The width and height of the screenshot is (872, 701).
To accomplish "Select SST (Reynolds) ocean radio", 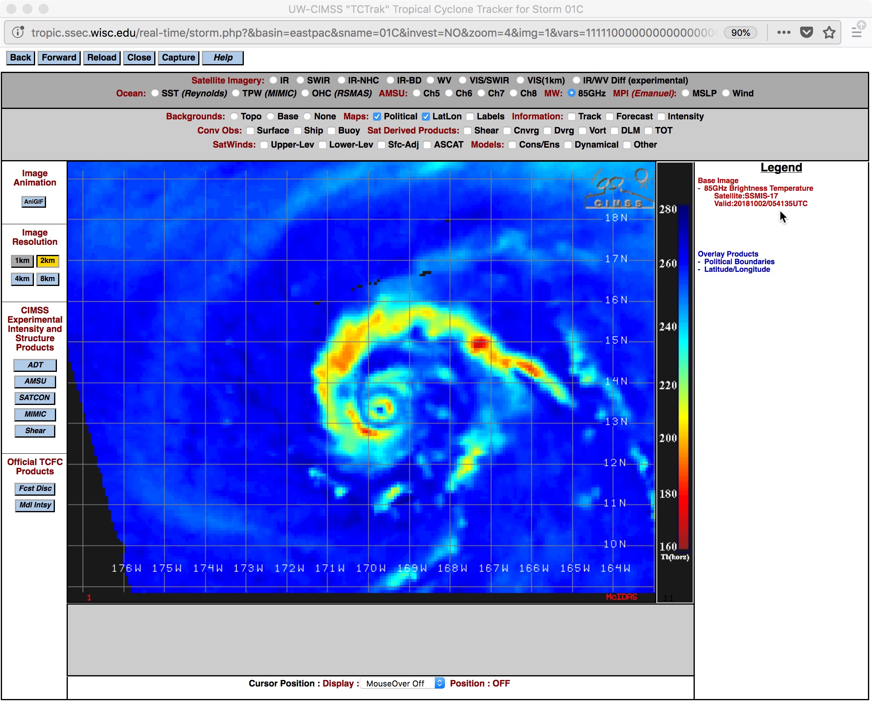I will click(155, 93).
